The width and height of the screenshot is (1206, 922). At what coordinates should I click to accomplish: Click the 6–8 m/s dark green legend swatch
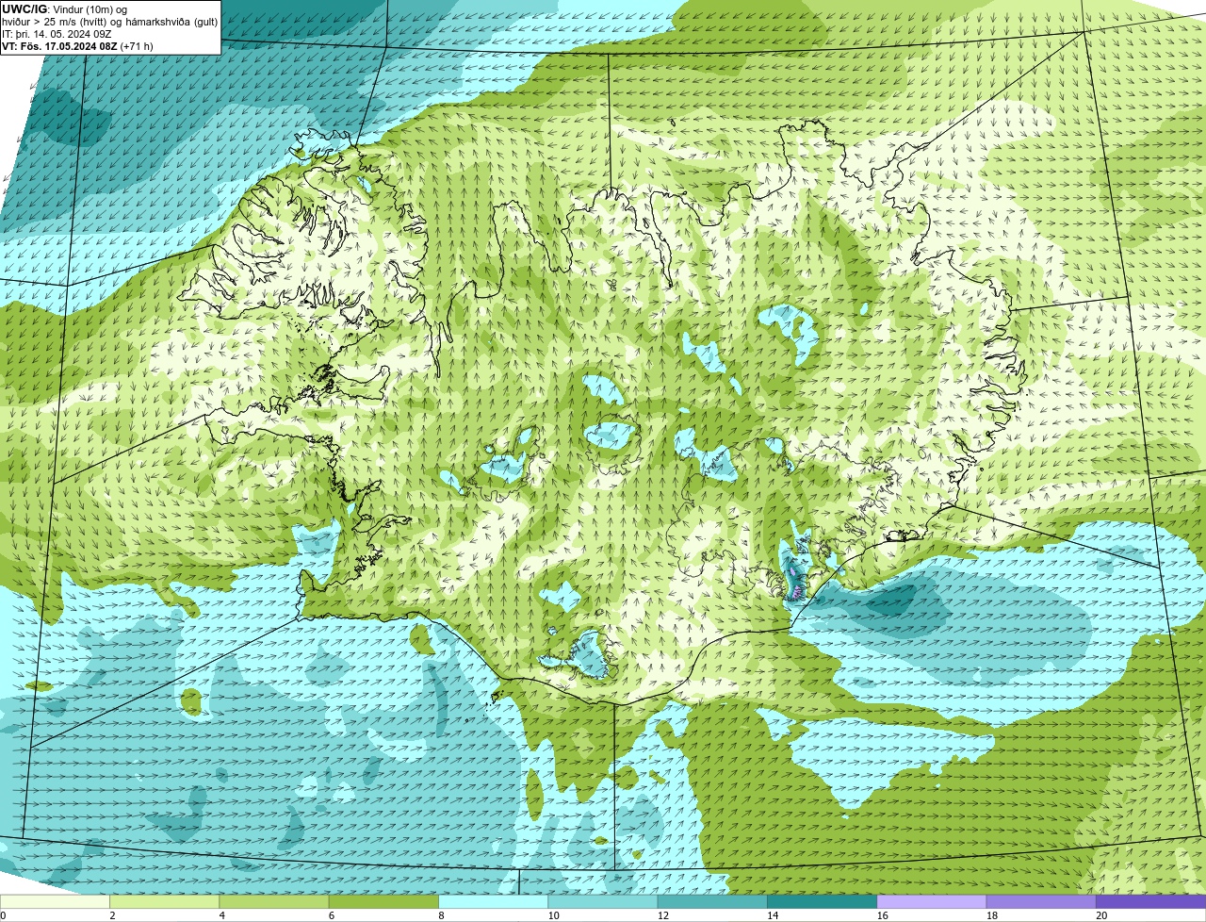[383, 901]
